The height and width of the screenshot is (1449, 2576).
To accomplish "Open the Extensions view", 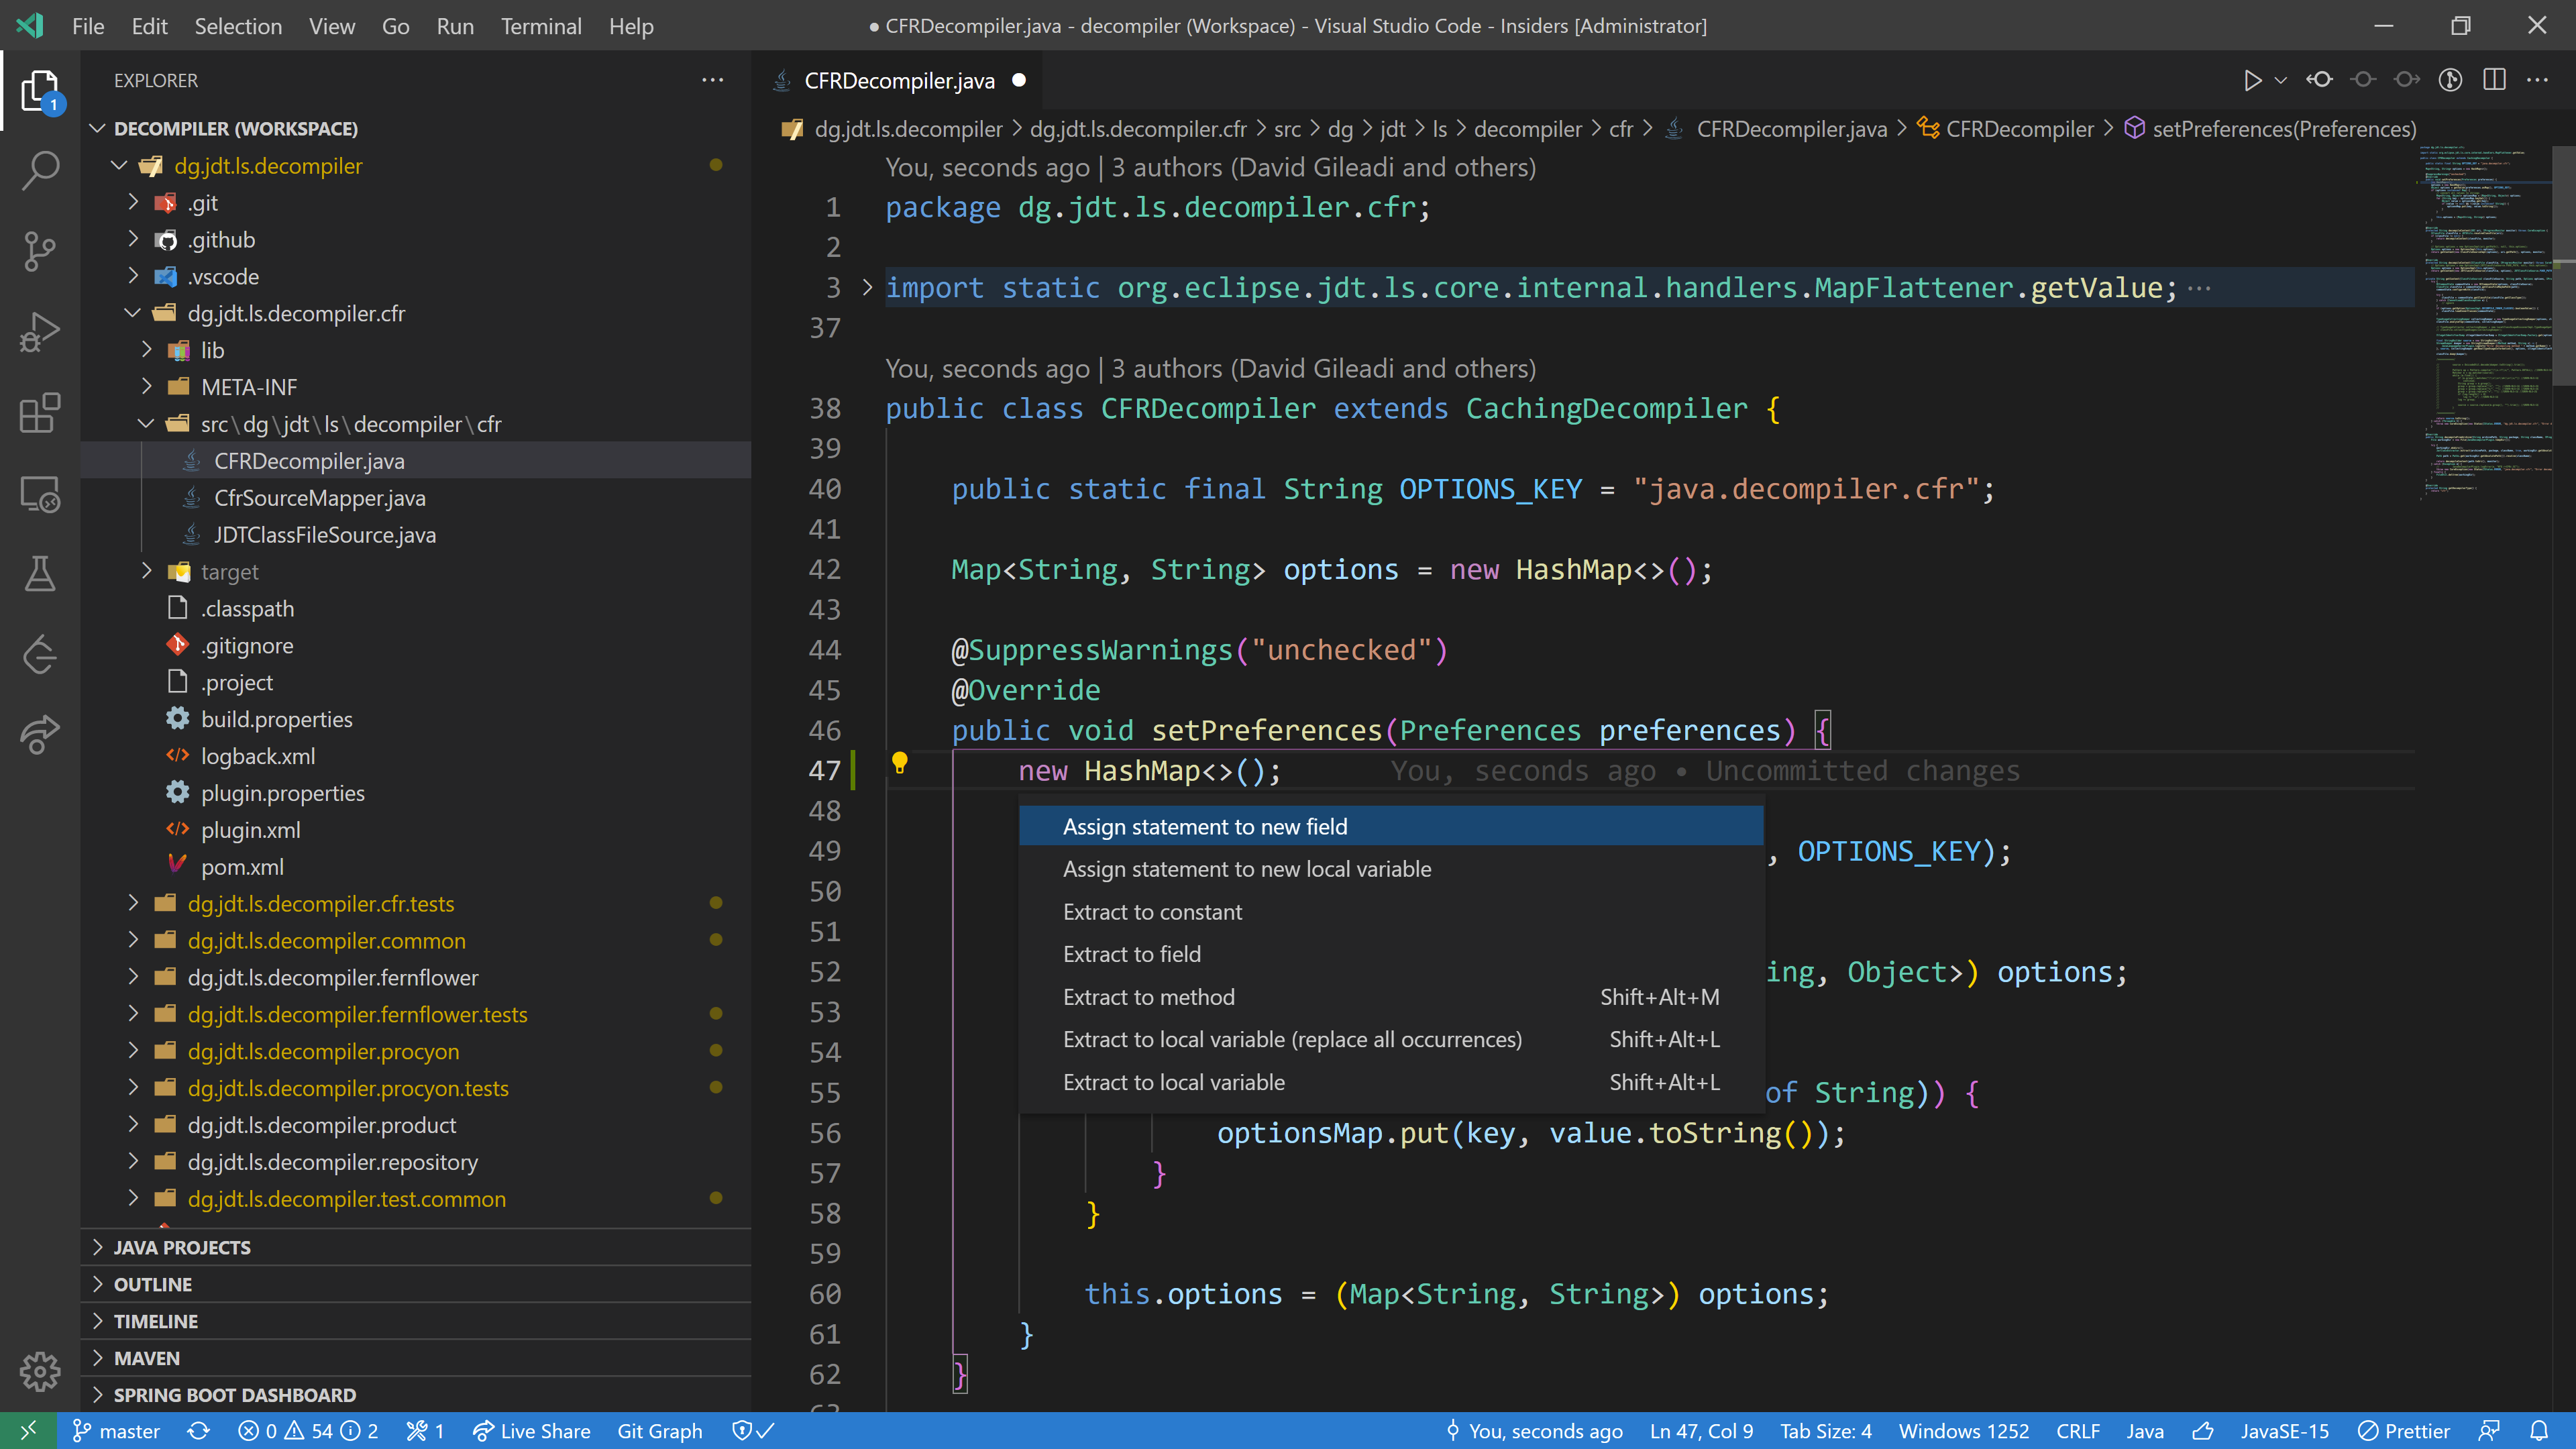I will click(x=40, y=413).
